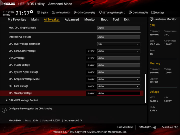The height and width of the screenshot is (135, 180).
Task: Click the Hot Keys question mark icon
Action: coord(153,12)
